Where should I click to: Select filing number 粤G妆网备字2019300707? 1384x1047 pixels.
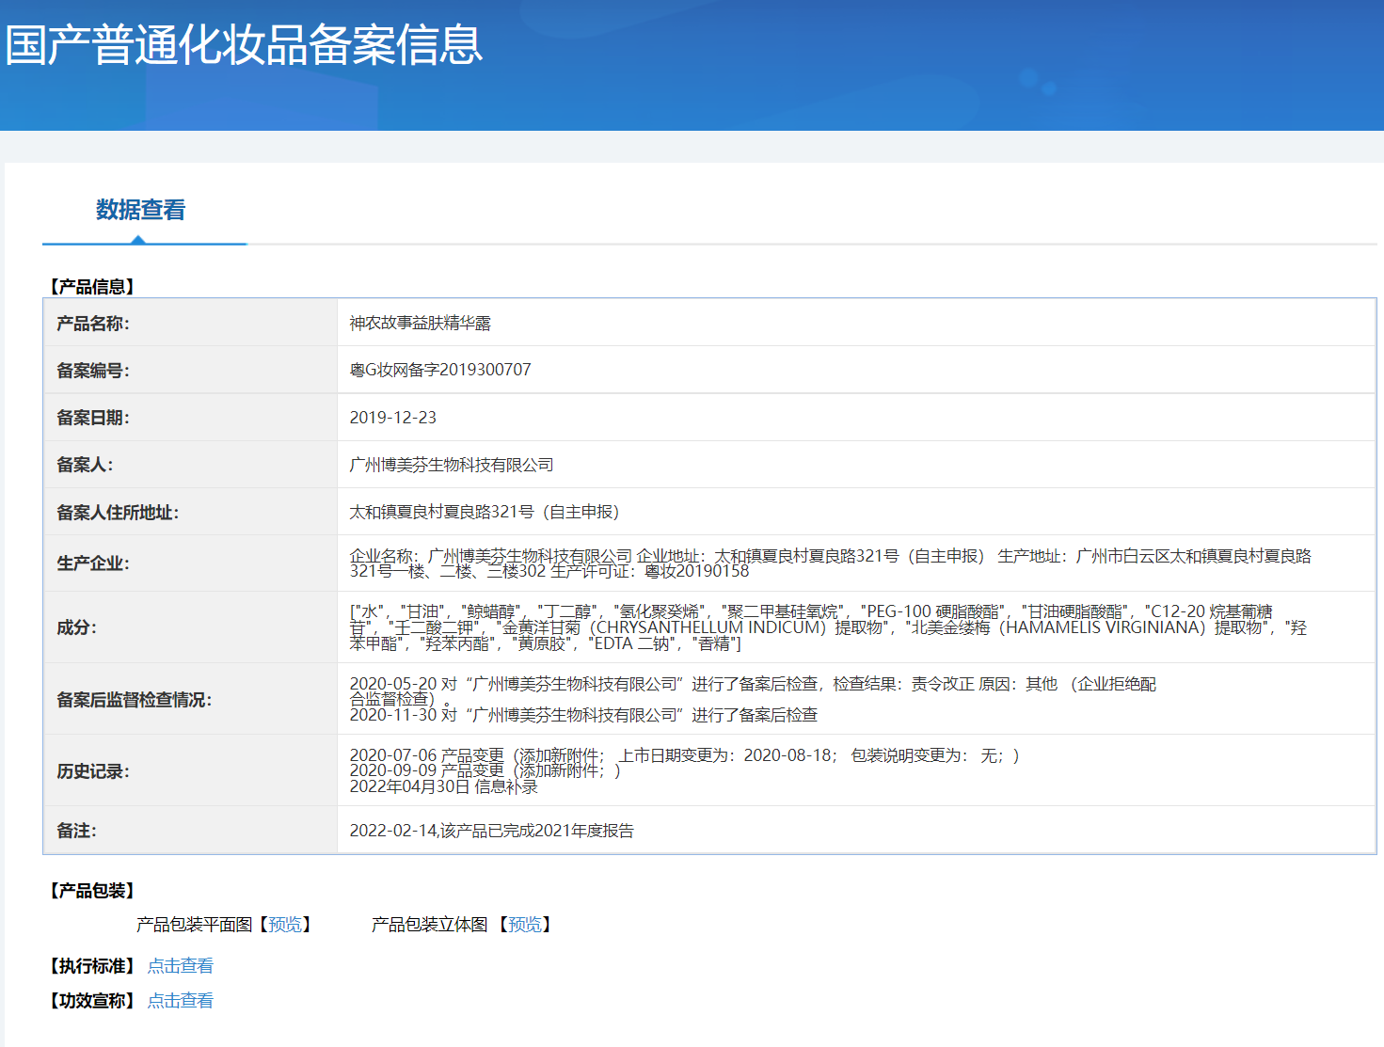(440, 370)
